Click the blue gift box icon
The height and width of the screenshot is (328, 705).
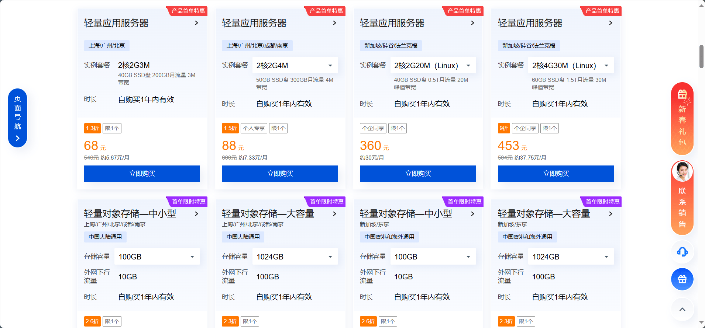point(682,279)
